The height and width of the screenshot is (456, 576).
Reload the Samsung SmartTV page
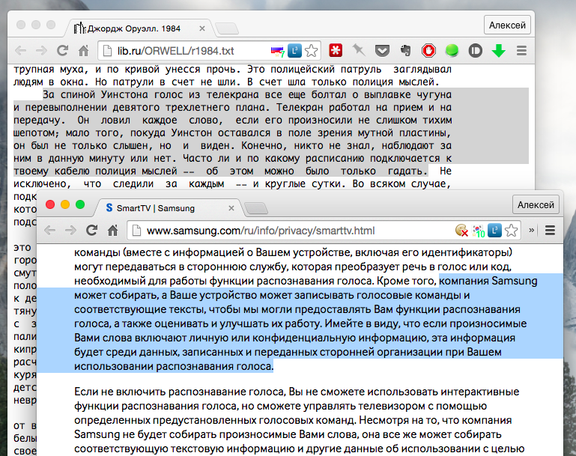(x=91, y=230)
